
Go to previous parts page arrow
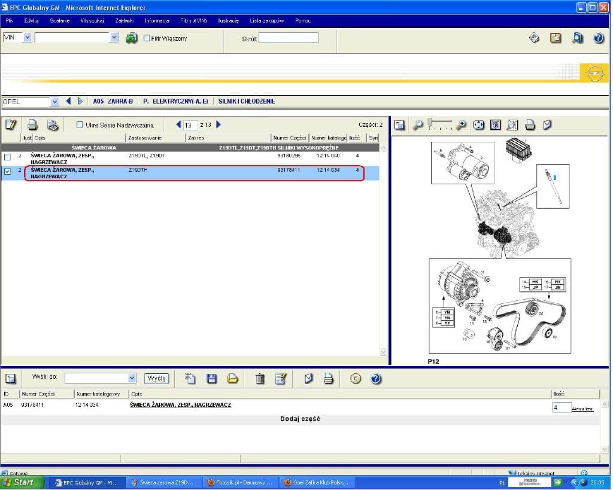pos(178,124)
